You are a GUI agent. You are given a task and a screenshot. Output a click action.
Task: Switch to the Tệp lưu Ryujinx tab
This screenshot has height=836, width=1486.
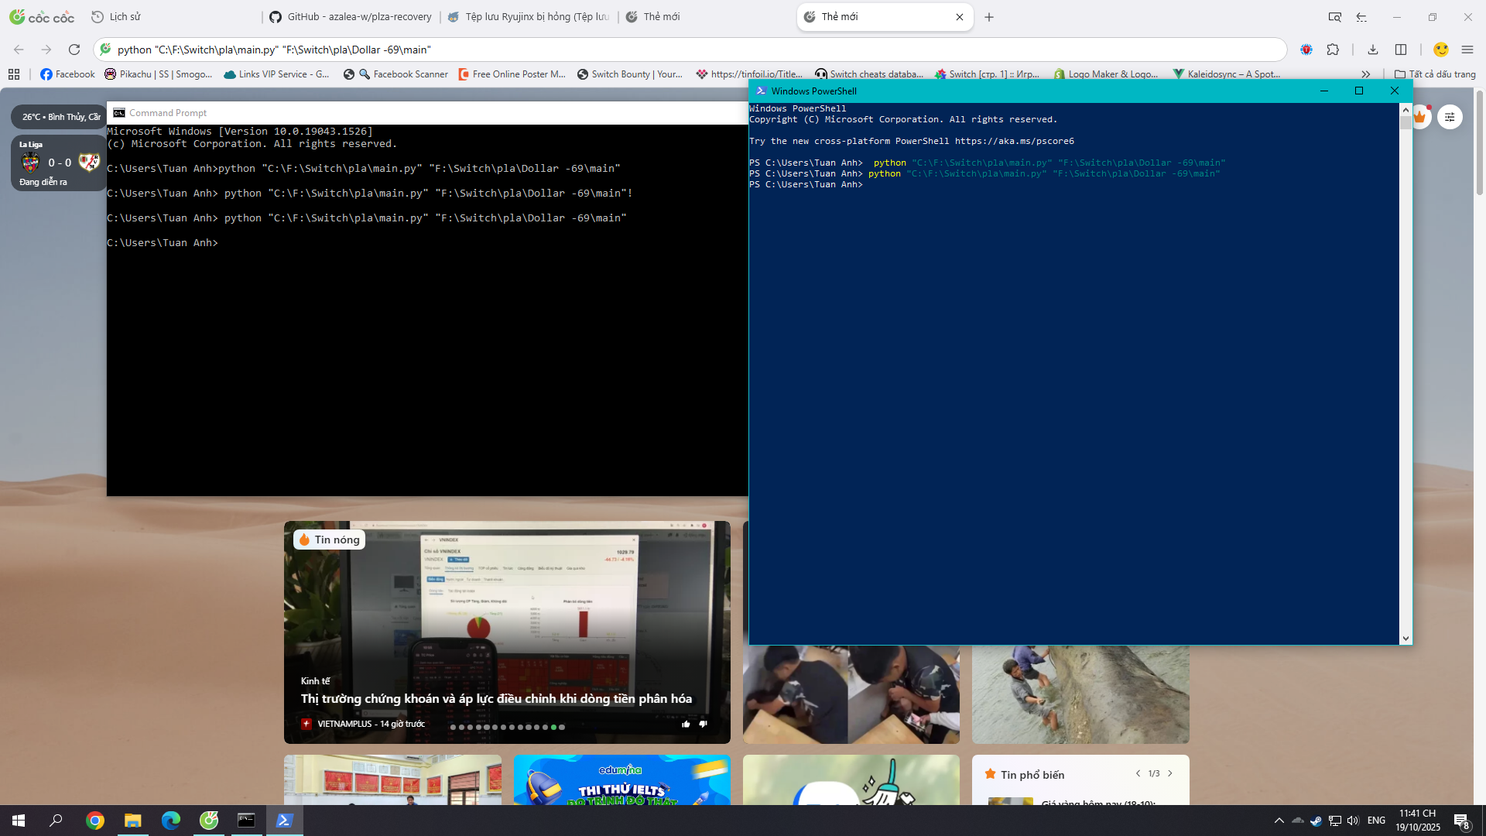coord(529,17)
